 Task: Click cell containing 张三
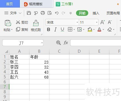19,62
